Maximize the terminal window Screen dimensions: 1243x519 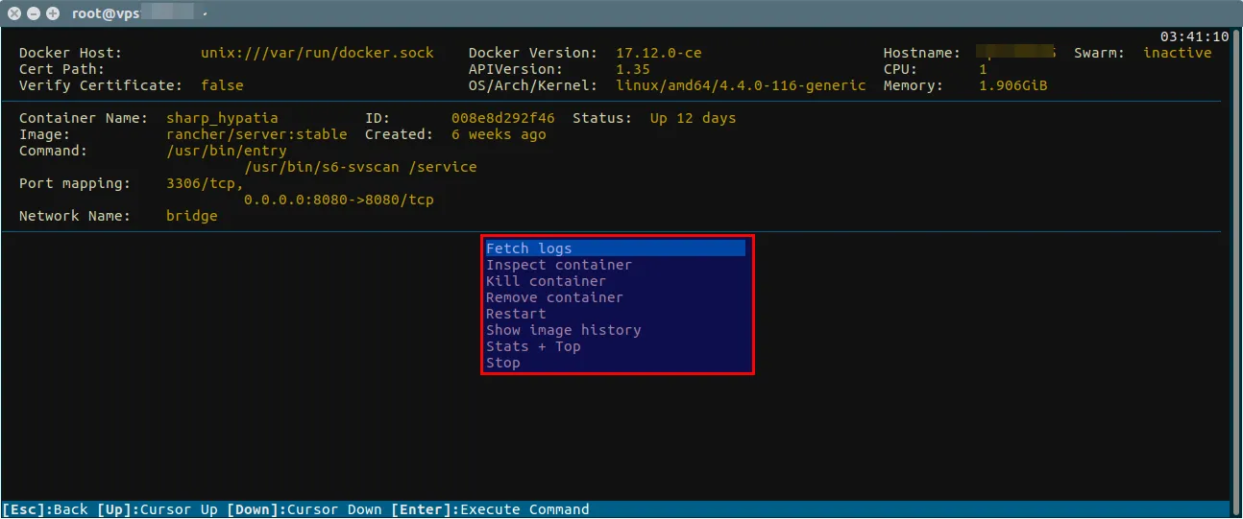point(52,13)
